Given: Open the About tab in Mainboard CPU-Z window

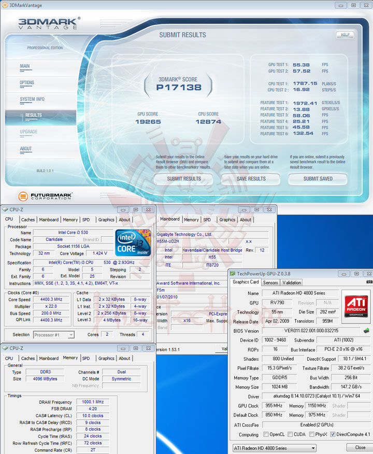Looking at the screenshot, I should pyautogui.click(x=246, y=220).
